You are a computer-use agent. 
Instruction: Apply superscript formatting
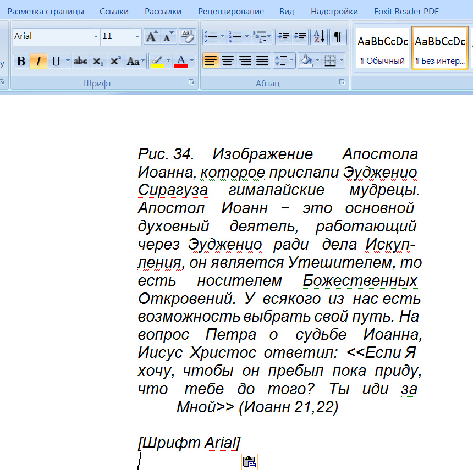coord(116,61)
